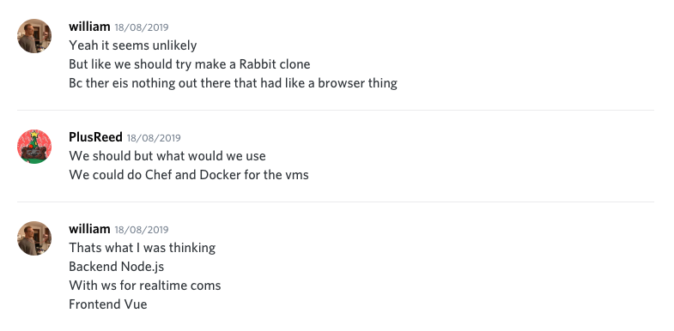
Task: Click william username above 'Yeah it seems unlikely'
Action: (x=89, y=27)
